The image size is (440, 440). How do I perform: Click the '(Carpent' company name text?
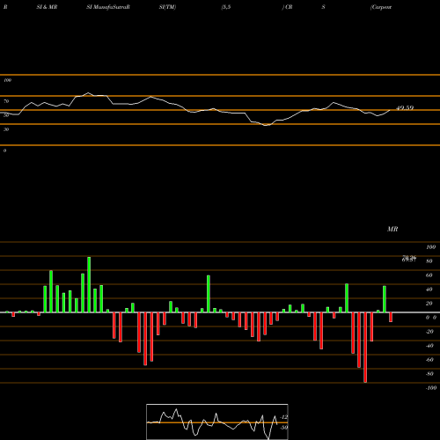pyautogui.click(x=381, y=7)
